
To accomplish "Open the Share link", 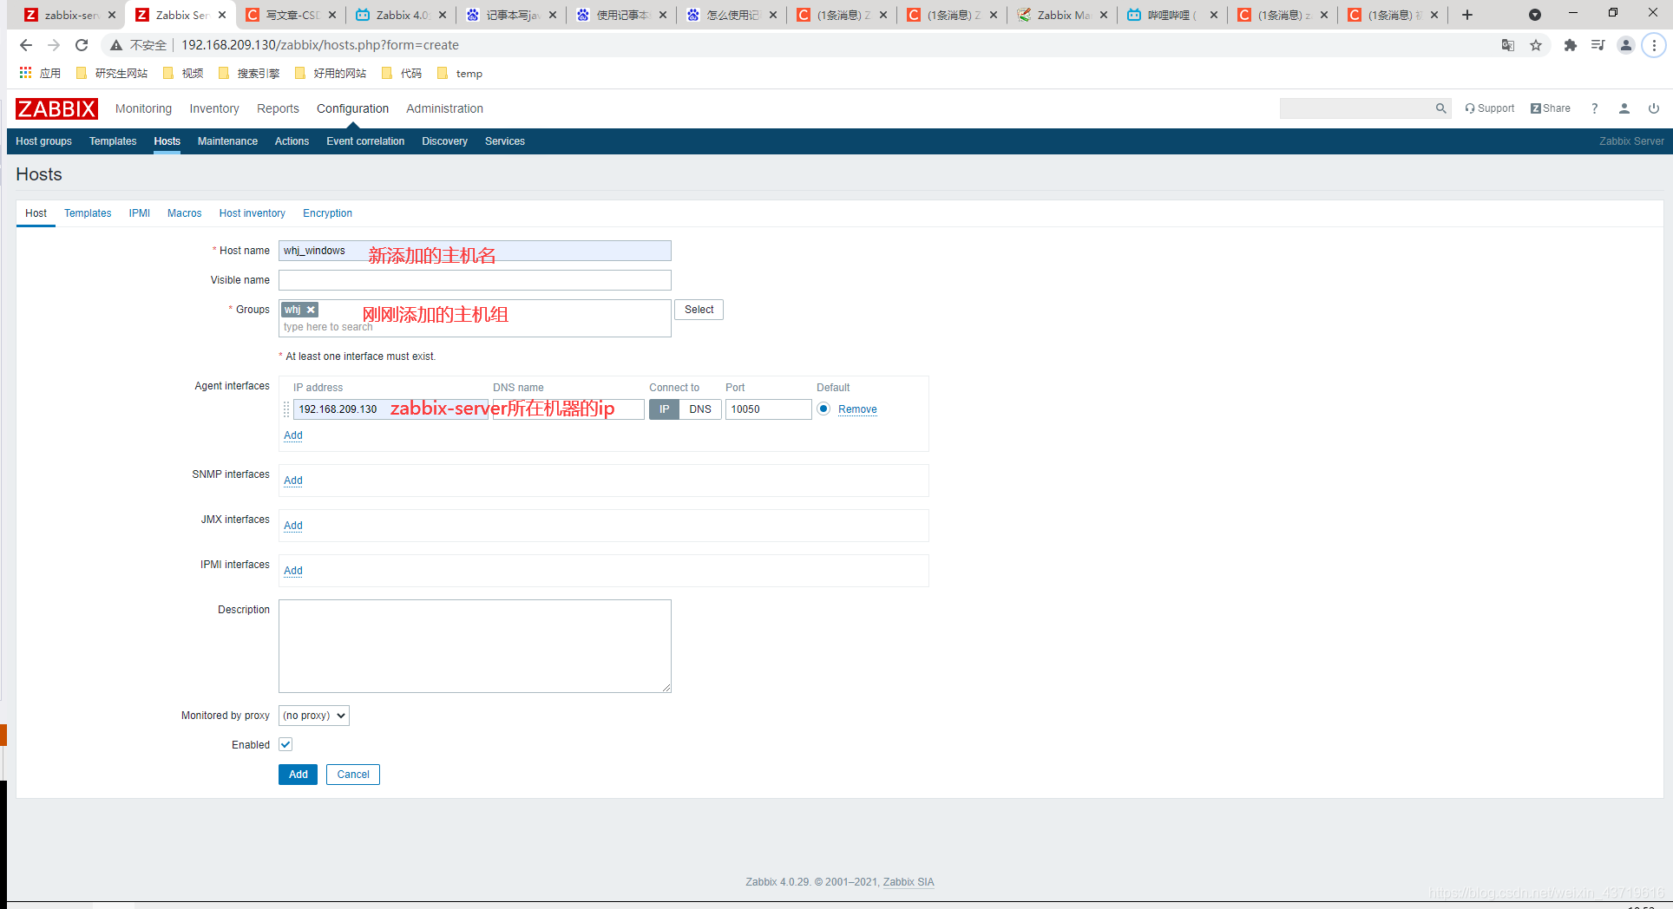I will pyautogui.click(x=1551, y=108).
